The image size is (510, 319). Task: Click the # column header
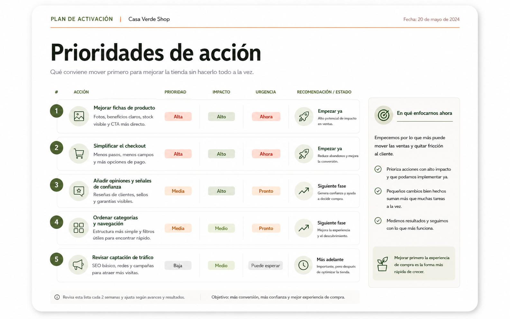56,92
